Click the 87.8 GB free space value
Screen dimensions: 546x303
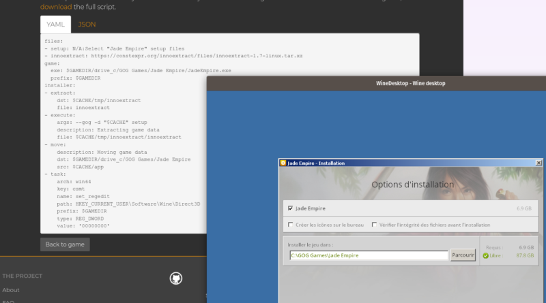coord(525,255)
